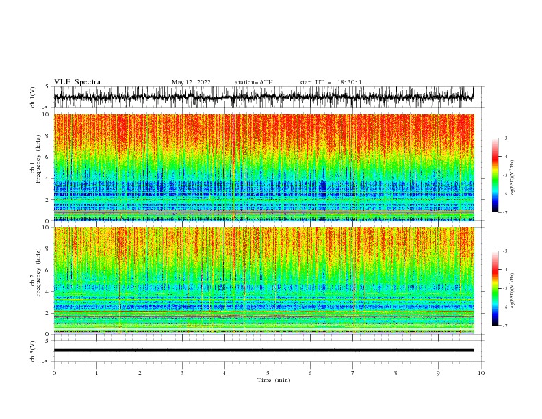The image size is (542, 419).
Task: Click inside the ch.1 spectrogram panel
Action: [x=263, y=167]
